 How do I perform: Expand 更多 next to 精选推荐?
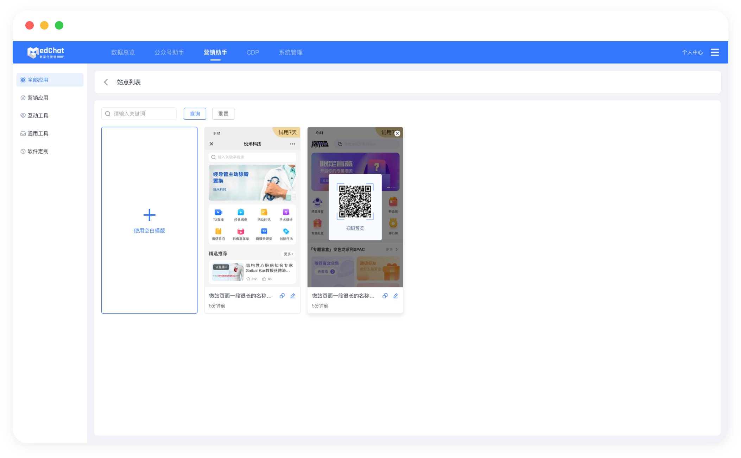[x=289, y=254]
